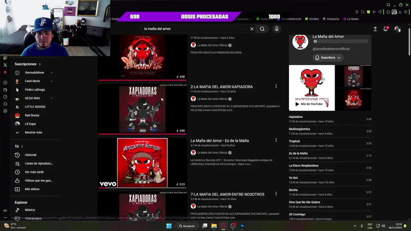The width and height of the screenshot is (411, 231).
Task: Open the StreamElements bookmark
Action: (289, 19)
